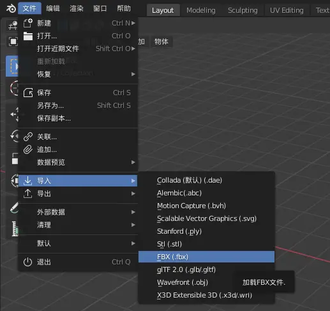Screen dimensions: 330x311
Task: Open the 外部数据 submenu
Action: tap(78, 212)
